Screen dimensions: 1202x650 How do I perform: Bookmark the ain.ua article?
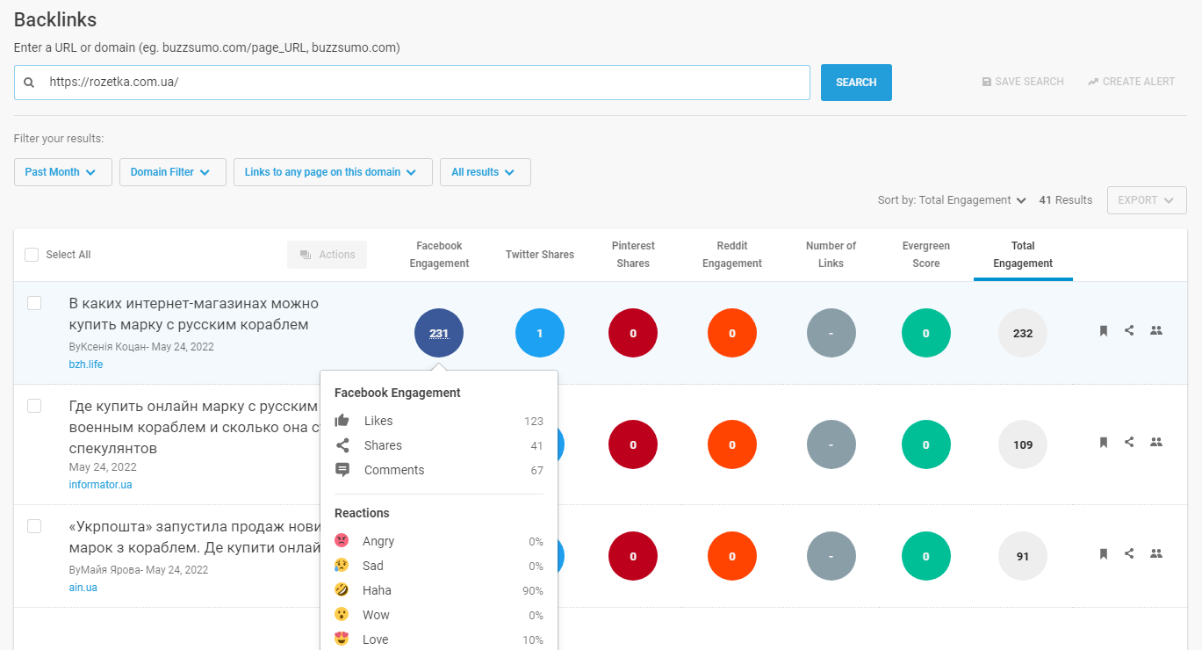click(x=1104, y=554)
